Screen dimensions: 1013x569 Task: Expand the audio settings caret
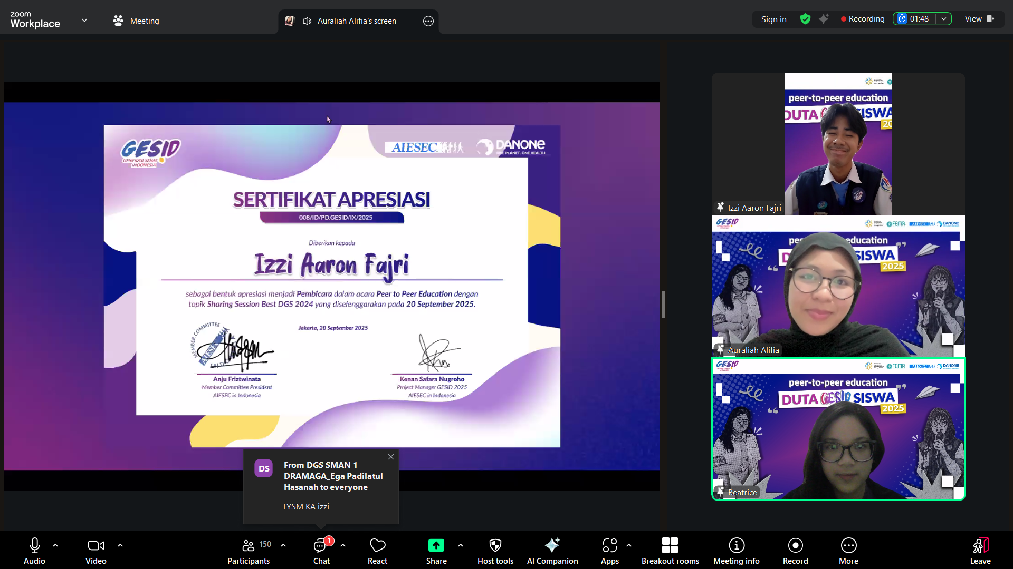coord(55,545)
